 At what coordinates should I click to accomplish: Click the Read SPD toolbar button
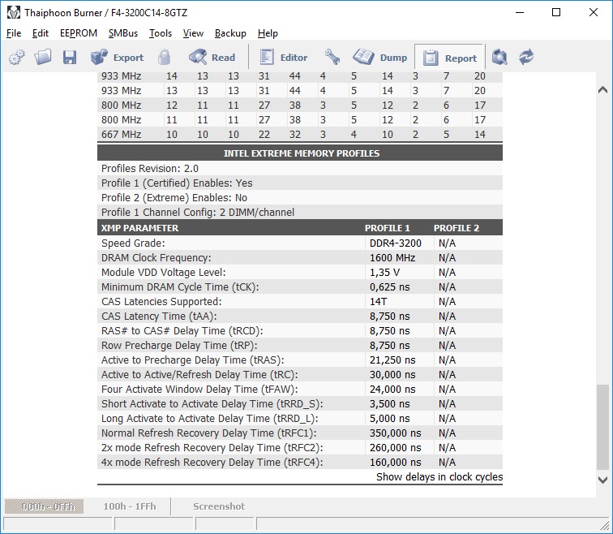point(212,58)
